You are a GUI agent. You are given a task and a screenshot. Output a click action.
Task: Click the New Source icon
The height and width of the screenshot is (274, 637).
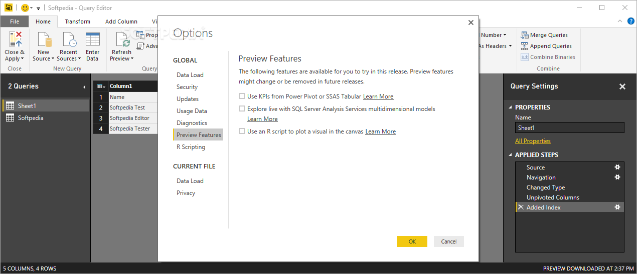point(44,39)
